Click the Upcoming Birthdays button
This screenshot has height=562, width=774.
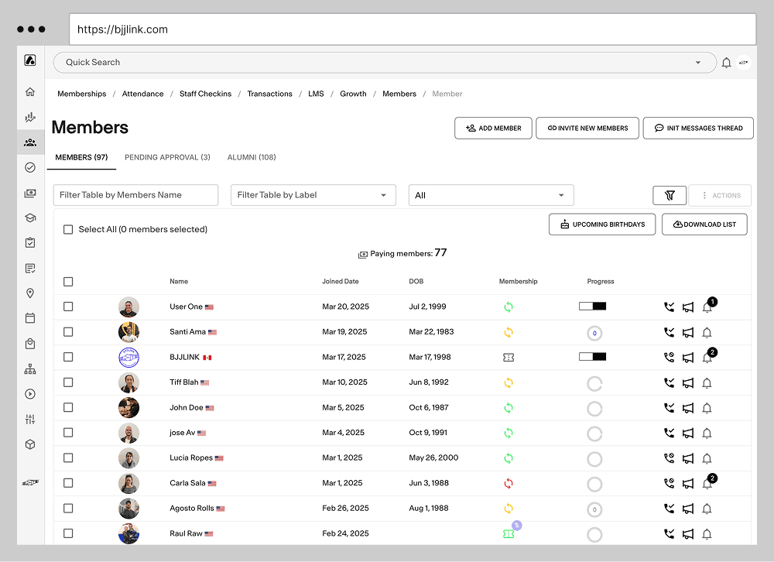coord(602,224)
